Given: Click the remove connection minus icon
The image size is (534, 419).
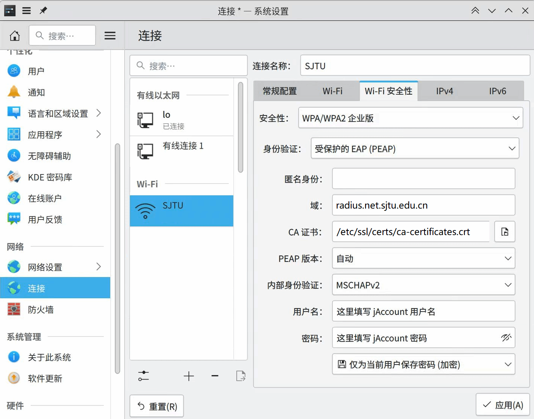Looking at the screenshot, I should click(215, 376).
